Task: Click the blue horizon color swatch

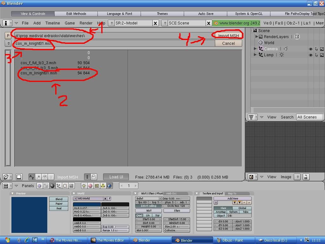Action: [87, 204]
